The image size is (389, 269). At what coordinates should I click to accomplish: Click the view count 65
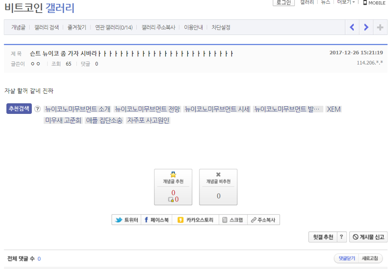click(68, 64)
